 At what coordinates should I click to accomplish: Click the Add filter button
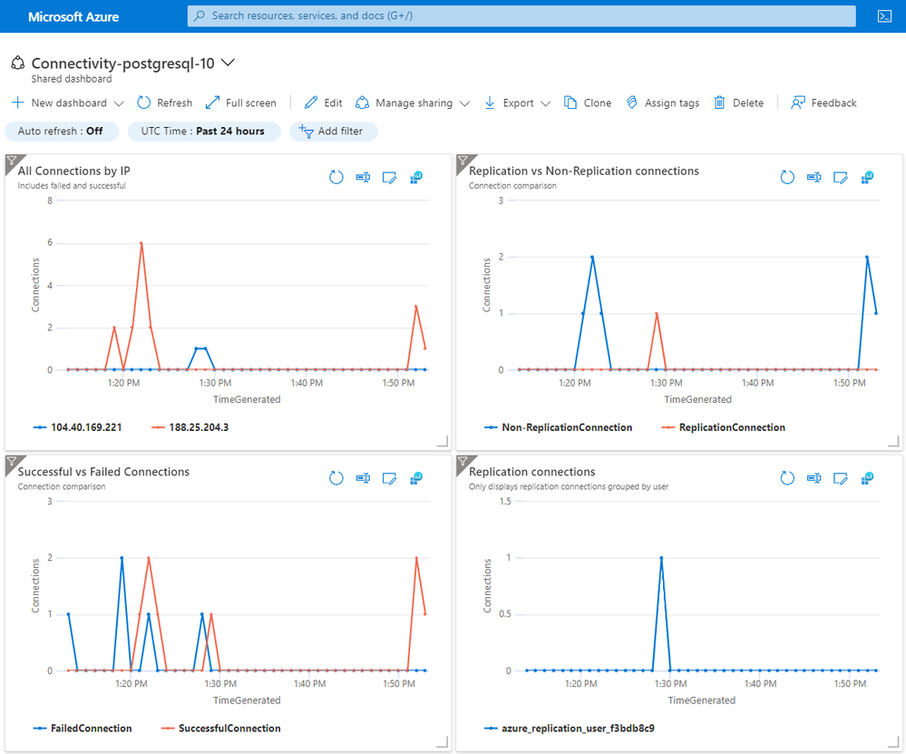(334, 132)
